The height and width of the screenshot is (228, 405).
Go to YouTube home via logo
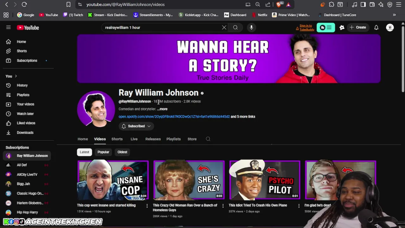coord(28,28)
